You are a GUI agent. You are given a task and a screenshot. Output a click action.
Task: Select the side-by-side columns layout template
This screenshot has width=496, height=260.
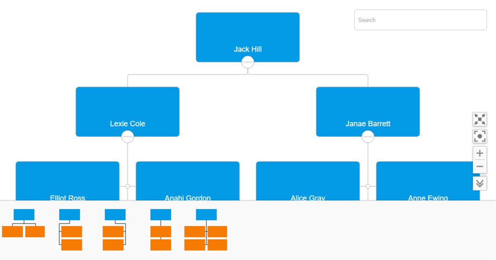[205, 229]
